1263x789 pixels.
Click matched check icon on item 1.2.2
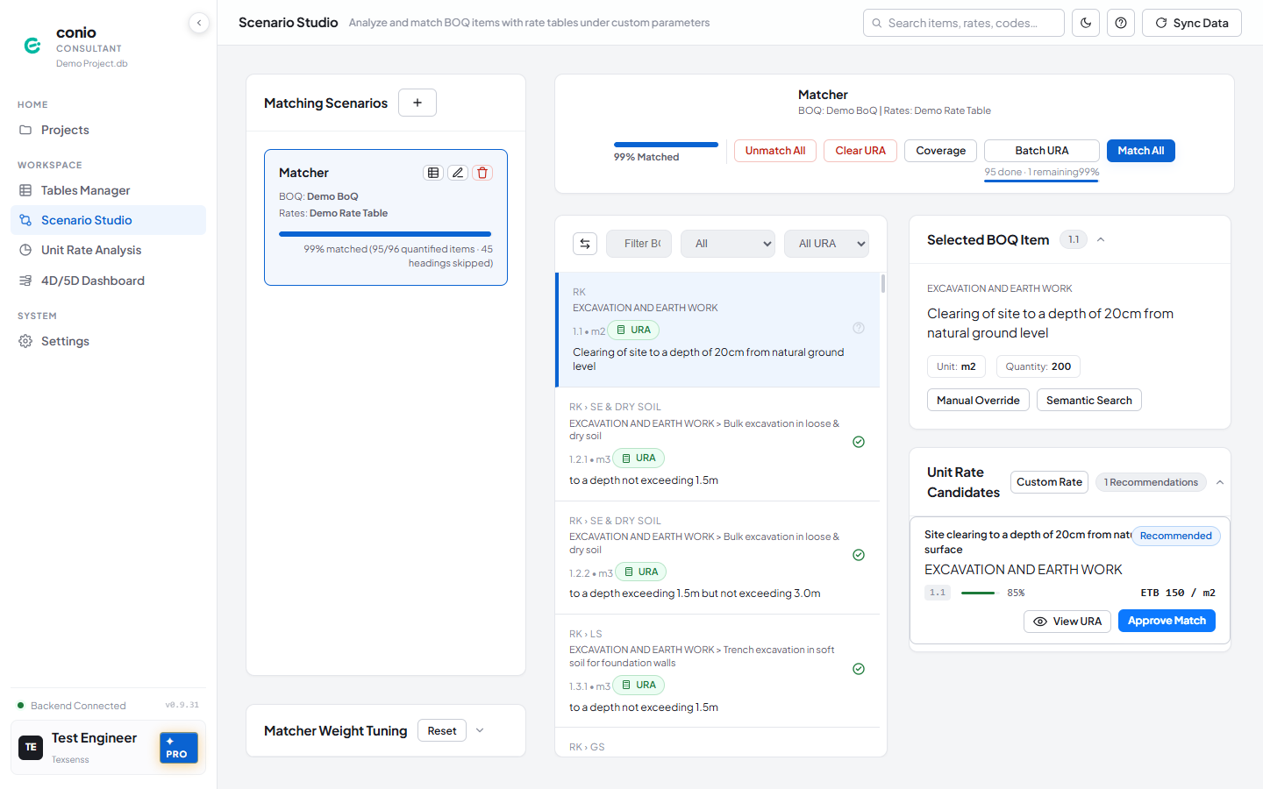[x=859, y=555]
